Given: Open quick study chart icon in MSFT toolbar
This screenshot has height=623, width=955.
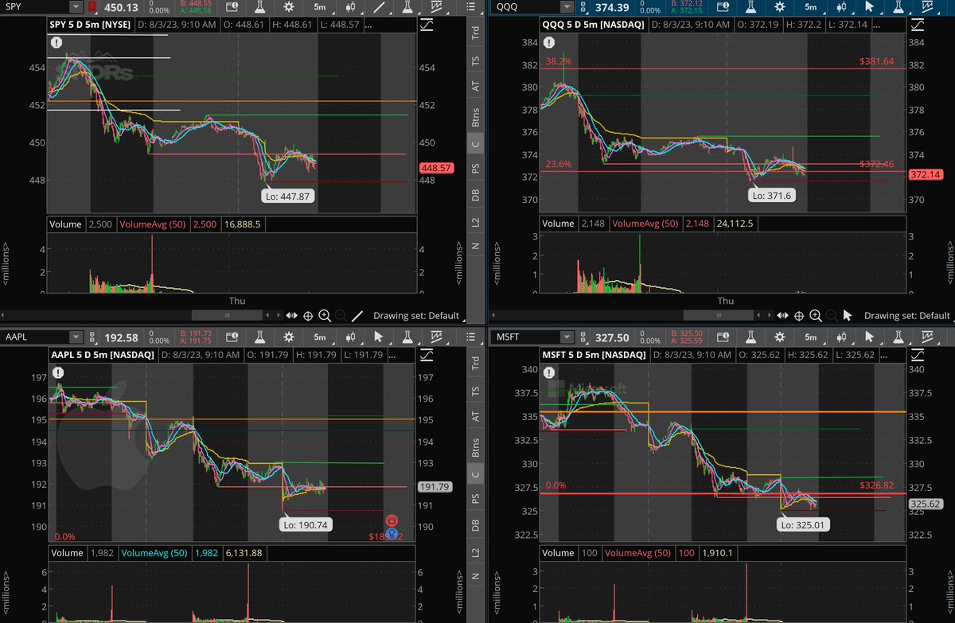Looking at the screenshot, I should 926,337.
